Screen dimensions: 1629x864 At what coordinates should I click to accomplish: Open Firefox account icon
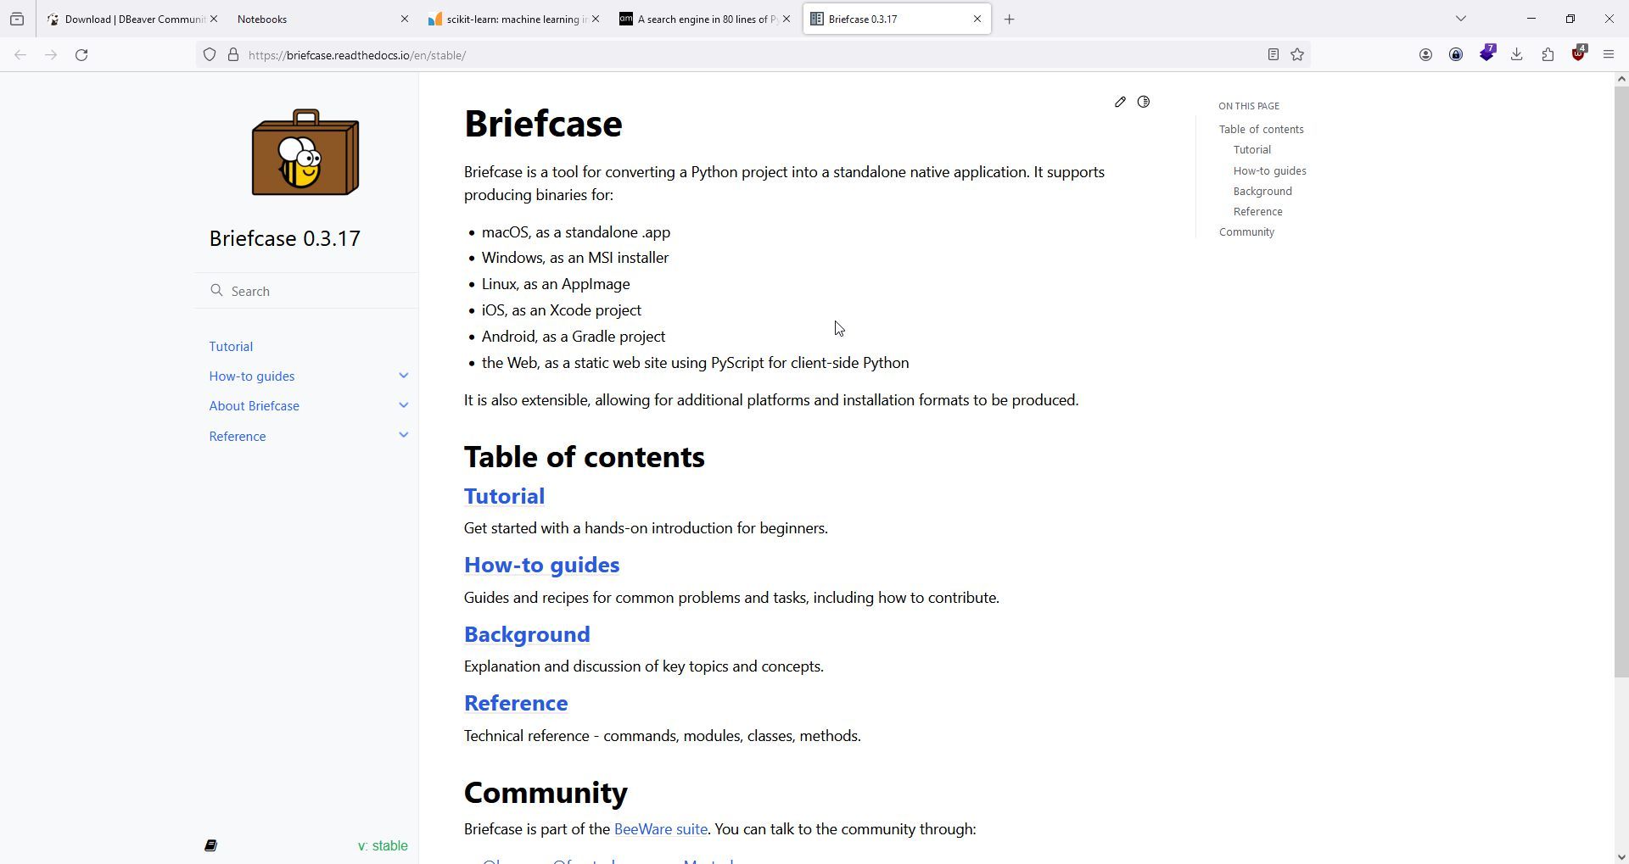pyautogui.click(x=1425, y=55)
